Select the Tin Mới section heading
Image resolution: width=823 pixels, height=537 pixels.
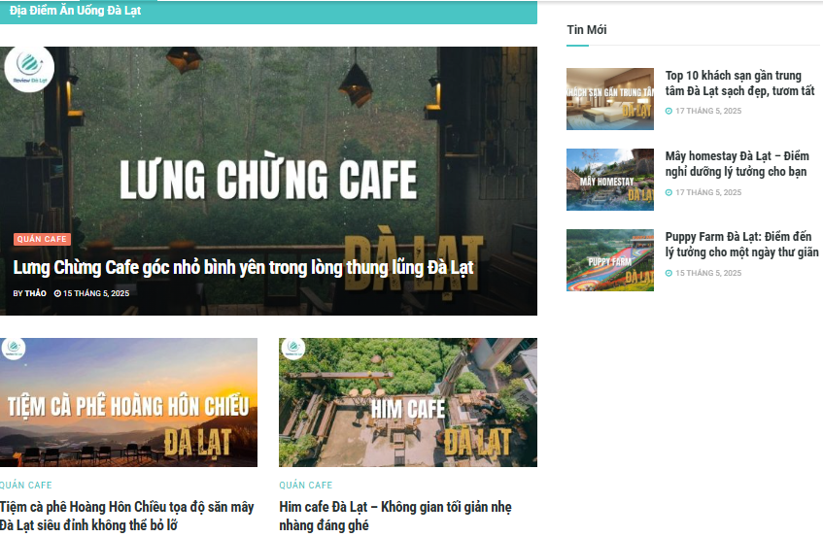pyautogui.click(x=586, y=30)
